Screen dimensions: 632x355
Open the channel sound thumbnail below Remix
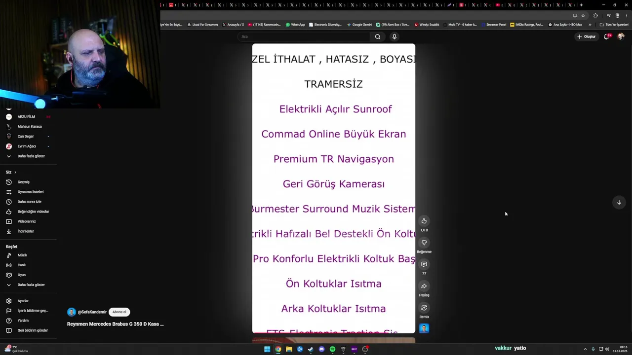click(424, 328)
